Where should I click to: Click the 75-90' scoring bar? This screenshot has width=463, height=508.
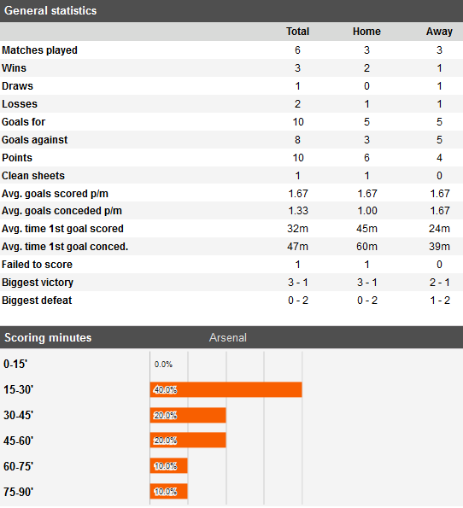point(169,492)
